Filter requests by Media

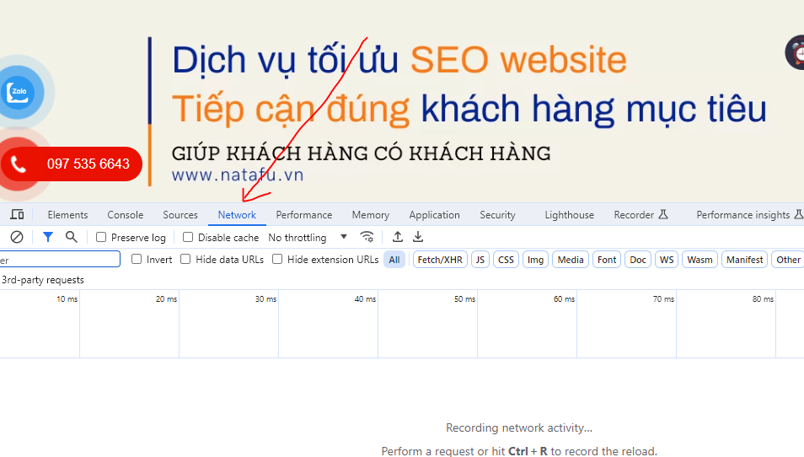pos(571,260)
